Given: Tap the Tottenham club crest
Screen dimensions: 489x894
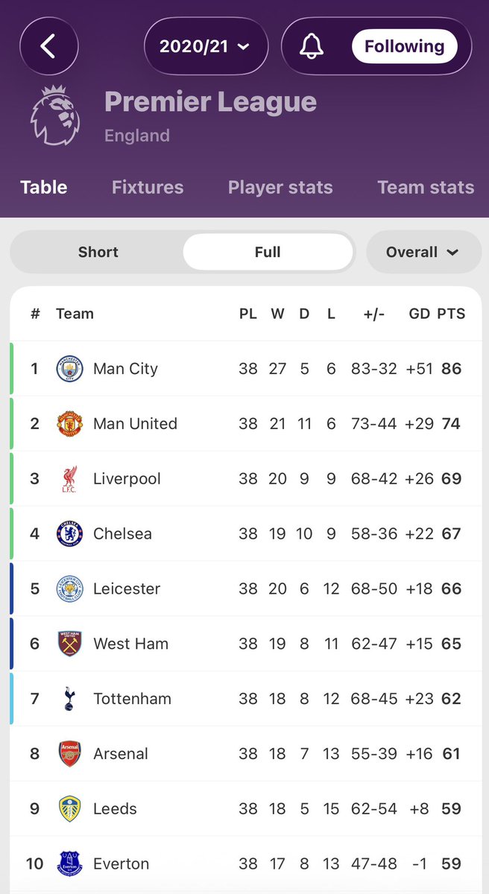Looking at the screenshot, I should click(70, 699).
